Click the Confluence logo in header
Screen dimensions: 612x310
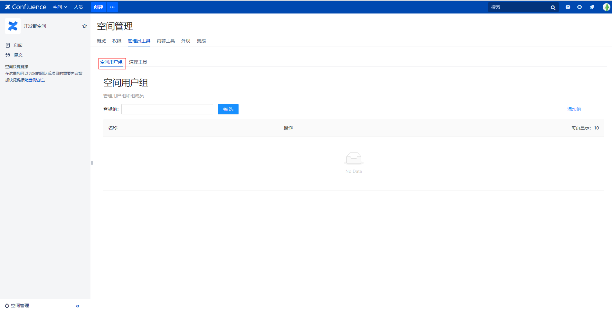pyautogui.click(x=26, y=7)
